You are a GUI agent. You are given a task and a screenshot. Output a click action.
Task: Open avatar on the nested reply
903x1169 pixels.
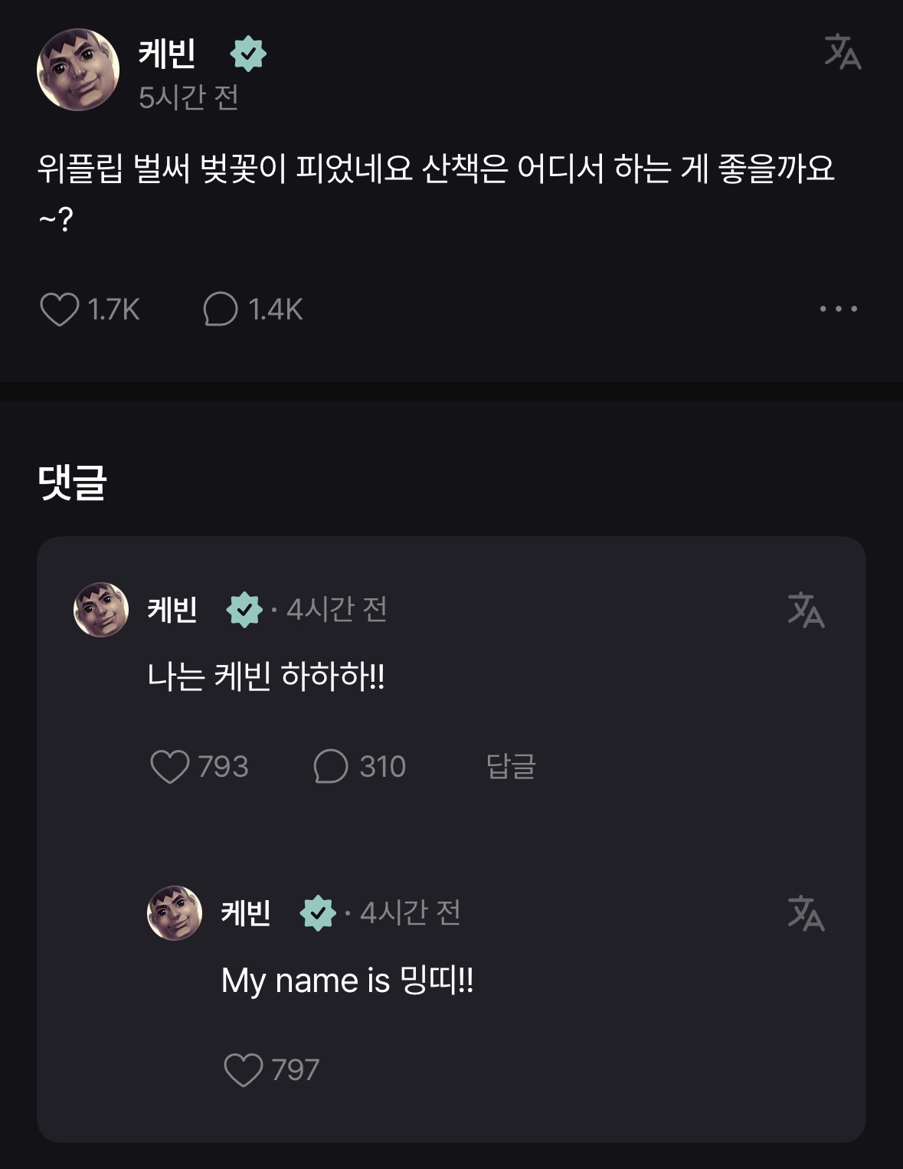(175, 913)
